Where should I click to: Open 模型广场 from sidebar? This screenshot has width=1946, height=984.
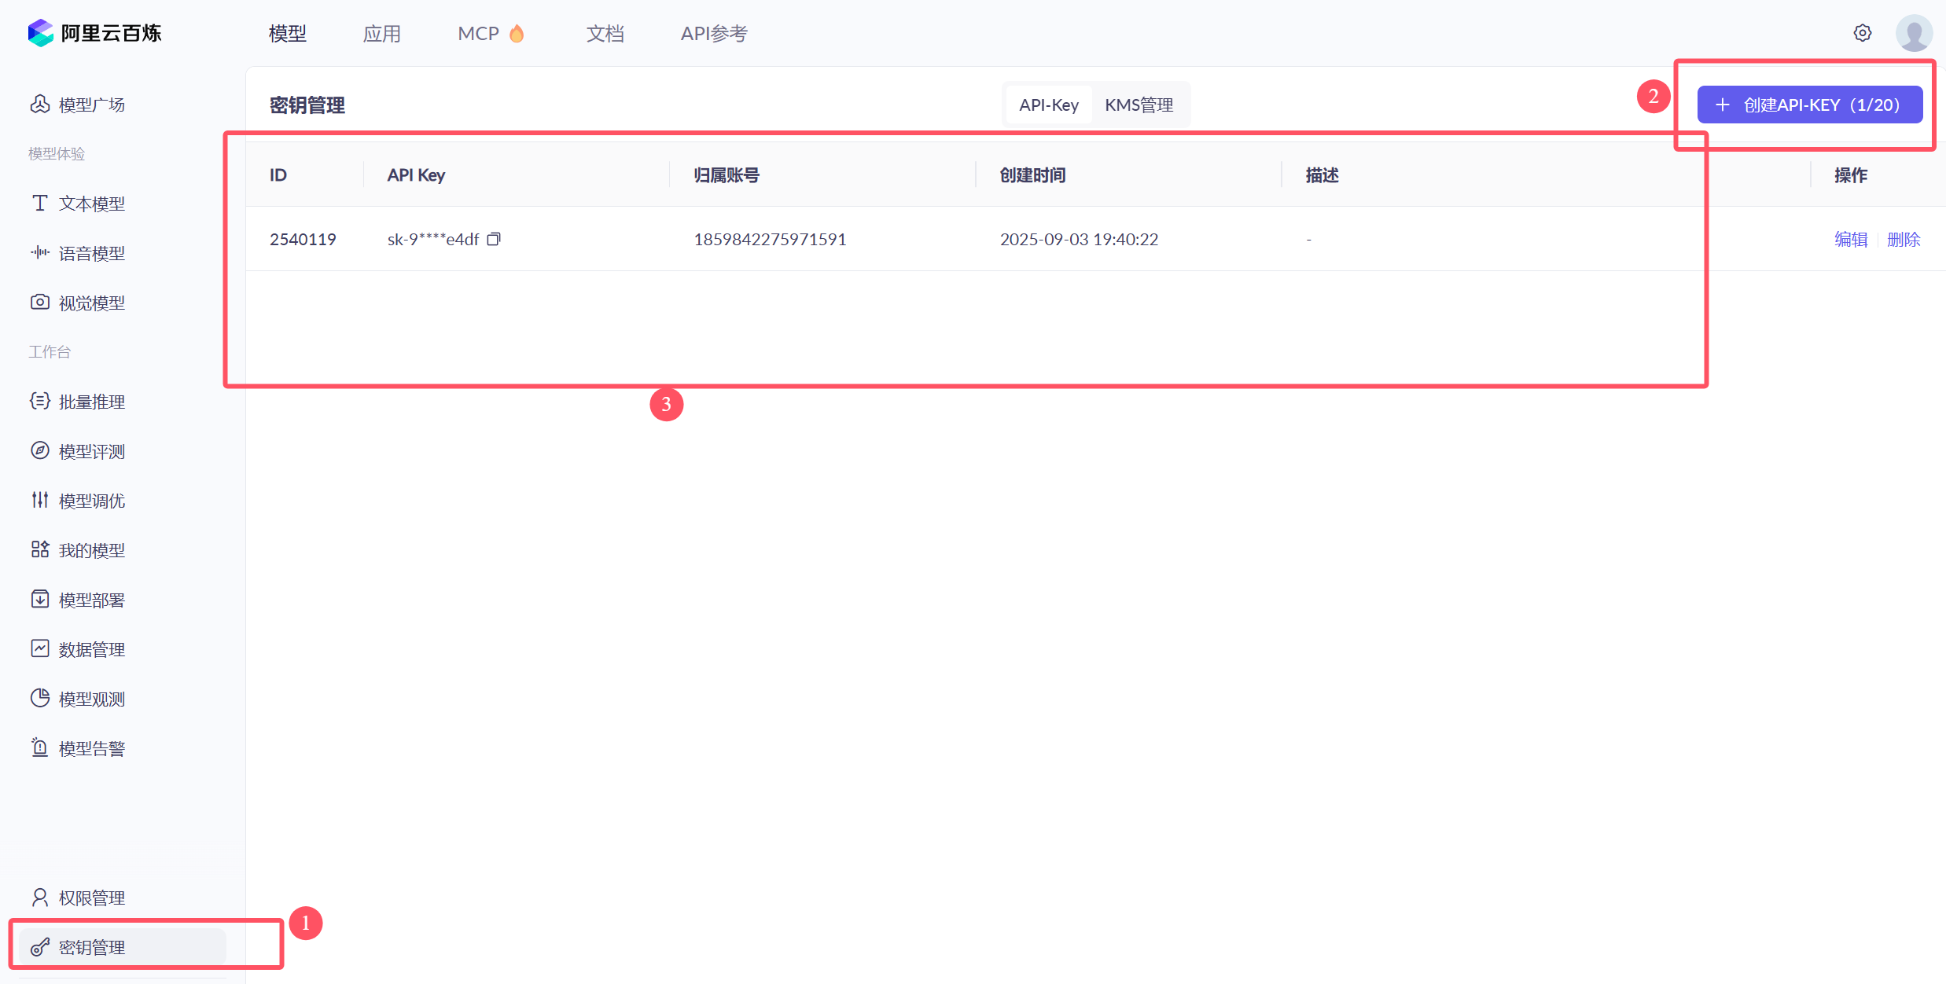point(91,105)
